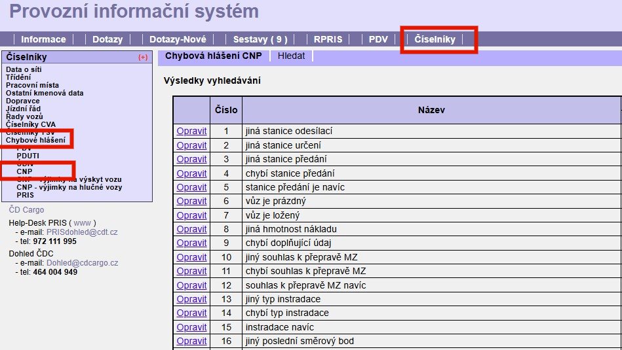Open the Help-Desk PRIS www link
The image size is (622, 350).
point(82,223)
